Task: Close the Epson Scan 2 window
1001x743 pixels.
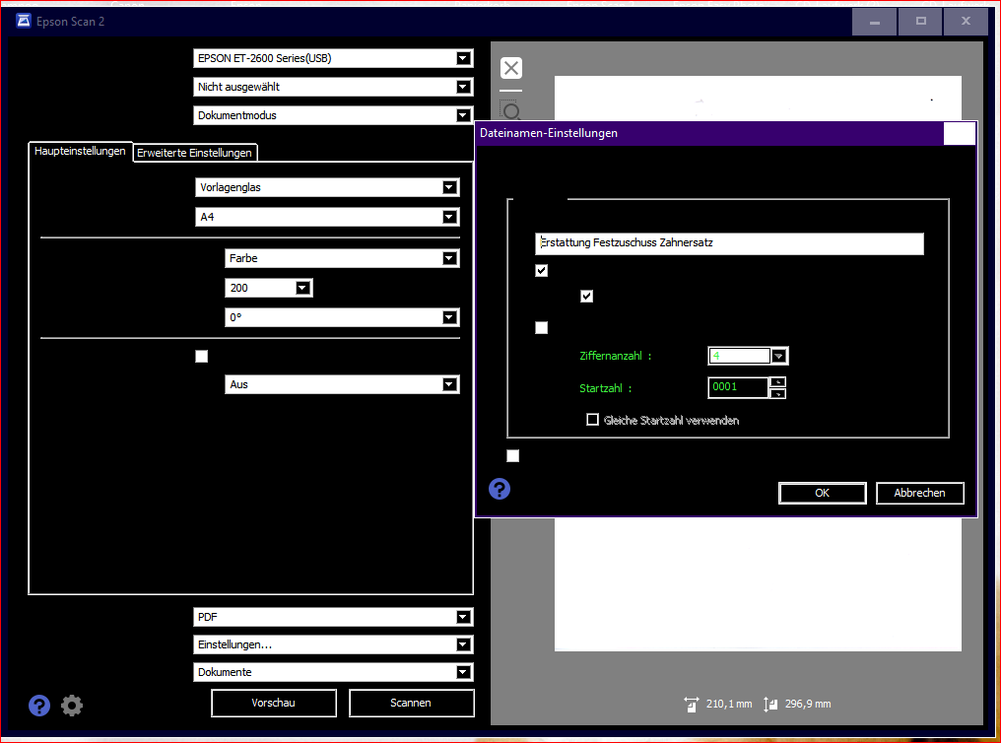Action: pyautogui.click(x=966, y=23)
